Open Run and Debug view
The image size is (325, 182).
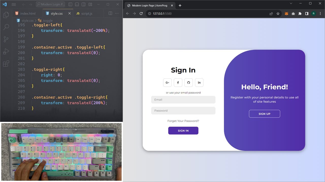[6, 51]
